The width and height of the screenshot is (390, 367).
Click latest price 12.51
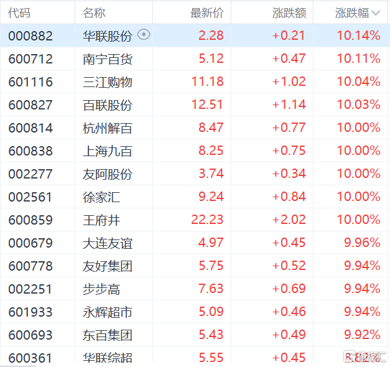[207, 105]
